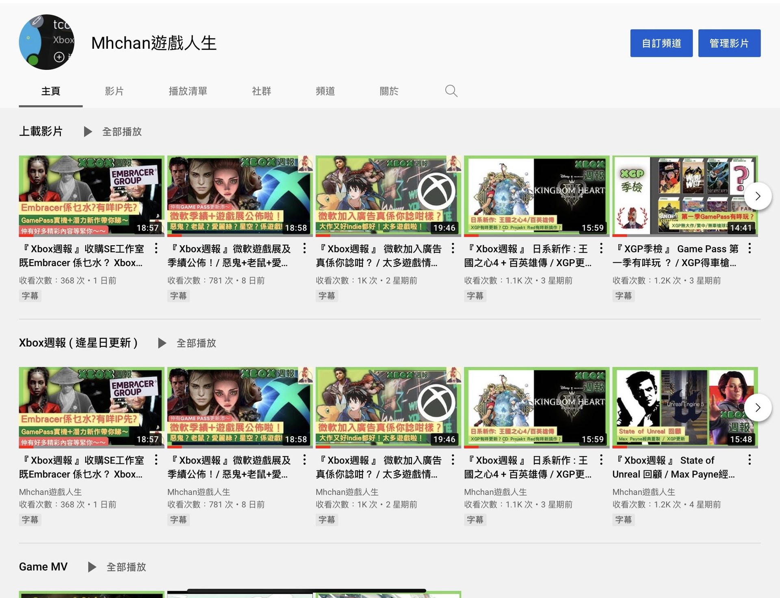780x598 pixels.
Task: Open the Kingdom Hearts thumbnail in uploads row
Action: [536, 196]
